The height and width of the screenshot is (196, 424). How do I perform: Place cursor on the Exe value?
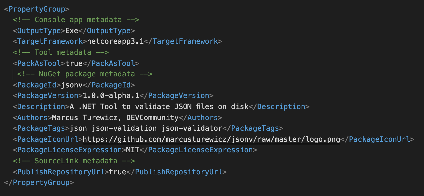pos(72,31)
